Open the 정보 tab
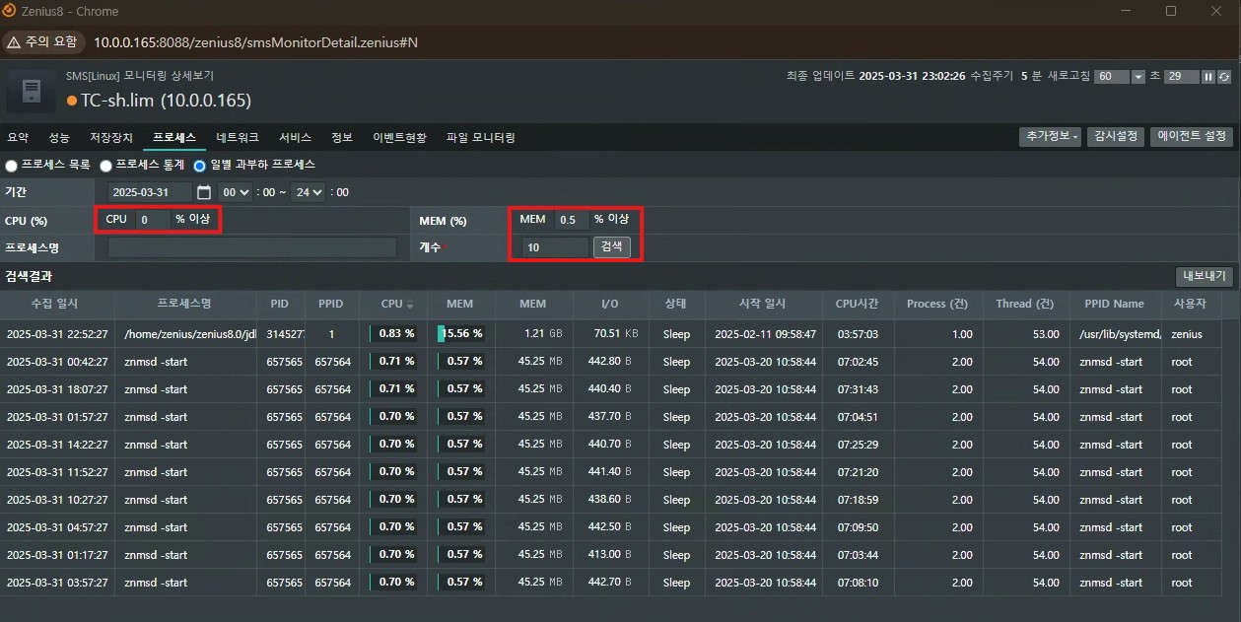 342,138
